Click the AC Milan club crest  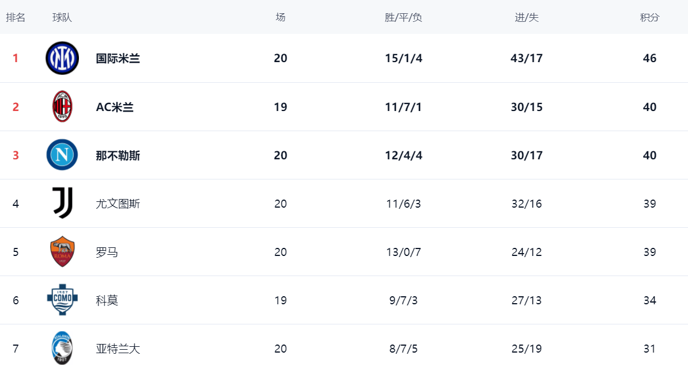[62, 107]
